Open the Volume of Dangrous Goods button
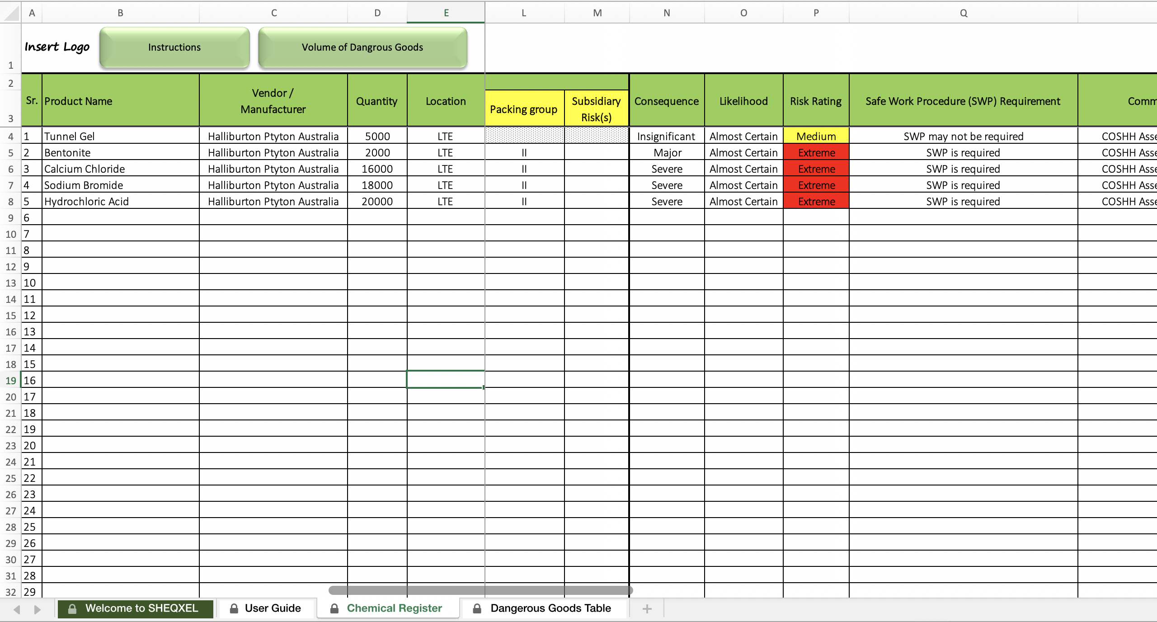 362,47
